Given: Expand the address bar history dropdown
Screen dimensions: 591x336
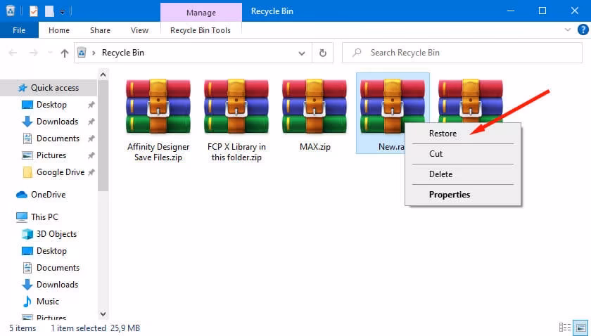Looking at the screenshot, I should pyautogui.click(x=303, y=53).
